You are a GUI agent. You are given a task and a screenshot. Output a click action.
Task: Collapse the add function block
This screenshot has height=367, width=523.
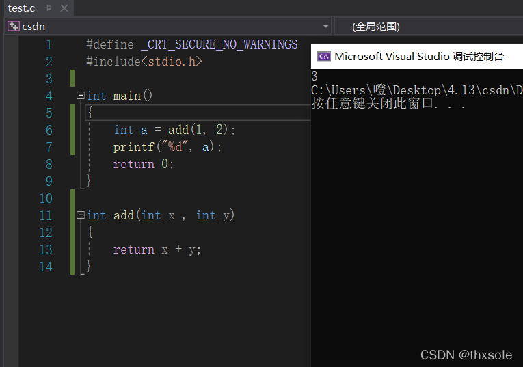coord(81,215)
